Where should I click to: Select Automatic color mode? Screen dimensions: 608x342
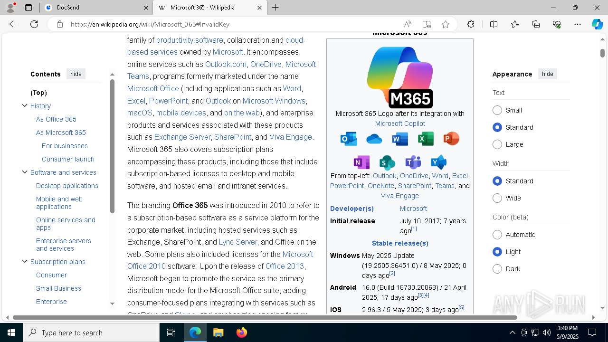point(497,235)
